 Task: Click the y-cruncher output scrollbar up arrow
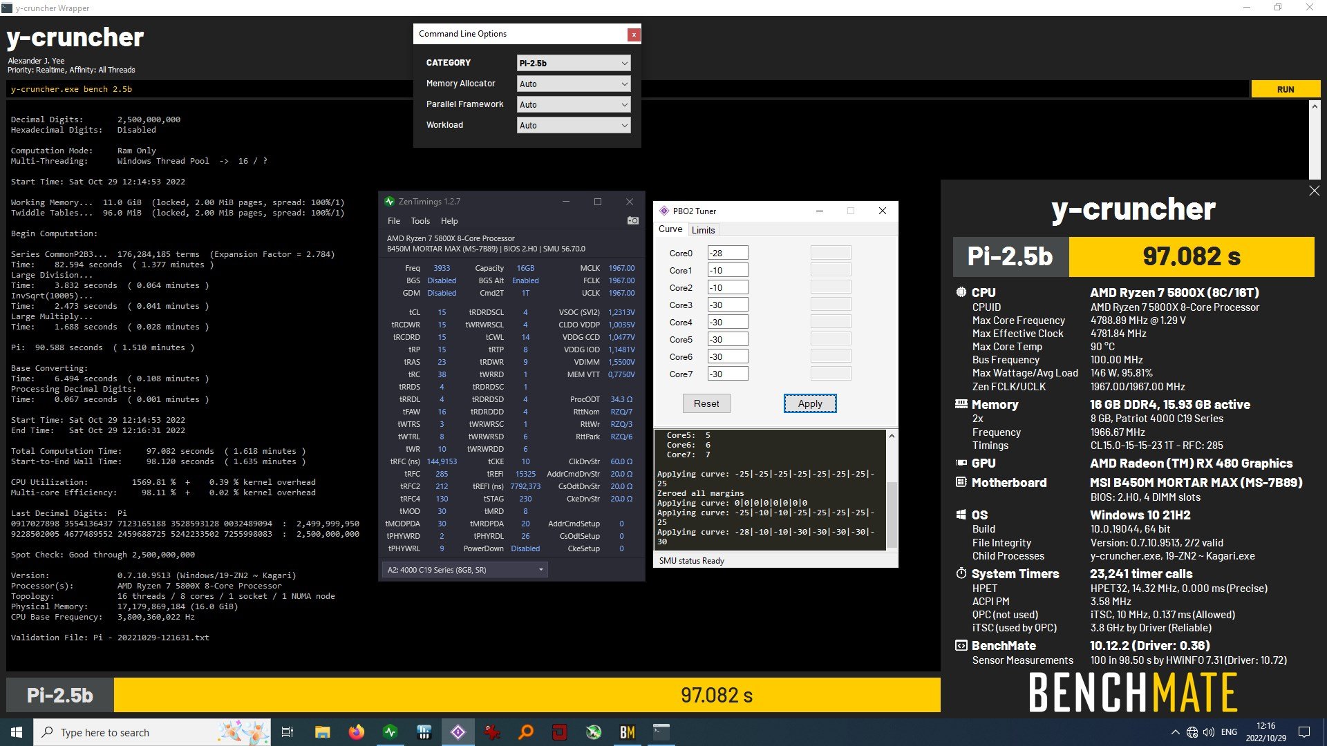pyautogui.click(x=1314, y=106)
